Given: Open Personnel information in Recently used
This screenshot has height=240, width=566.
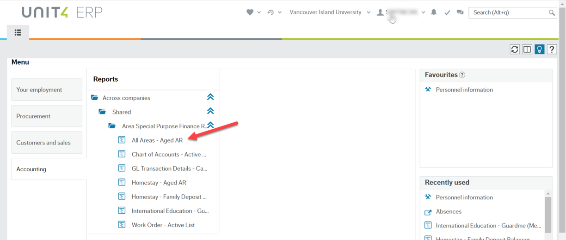Looking at the screenshot, I should coord(464,198).
